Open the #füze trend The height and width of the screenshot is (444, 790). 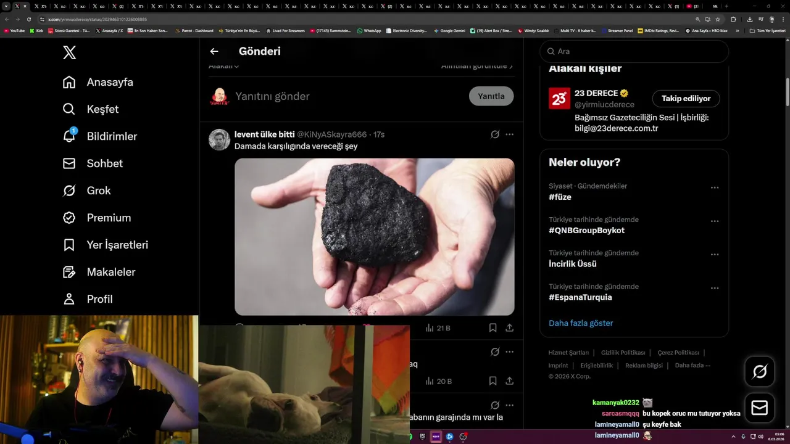(560, 197)
